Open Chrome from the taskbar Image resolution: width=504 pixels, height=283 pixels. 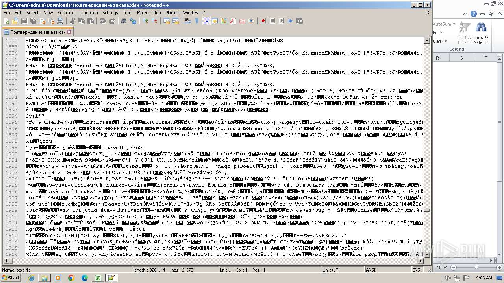pyautogui.click(x=71, y=278)
